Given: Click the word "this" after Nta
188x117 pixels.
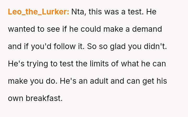Looking at the screenshot, I should coord(95,12).
